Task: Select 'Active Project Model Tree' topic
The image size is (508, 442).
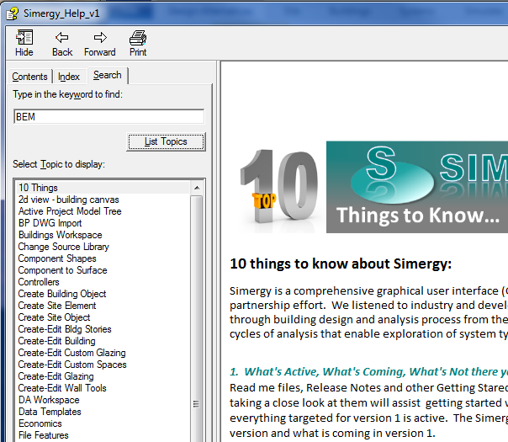Action: (70, 211)
